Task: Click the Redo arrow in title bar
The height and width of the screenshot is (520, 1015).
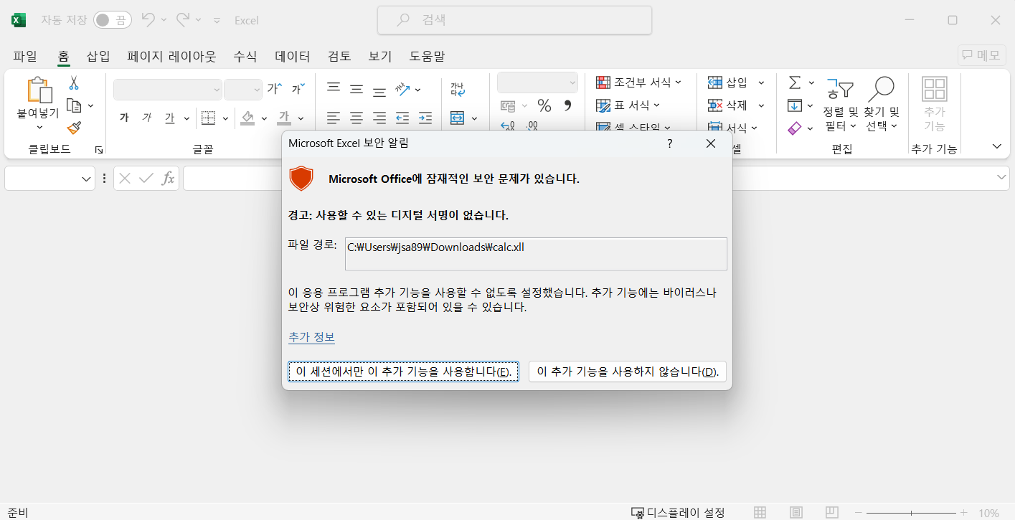Action: pyautogui.click(x=183, y=20)
